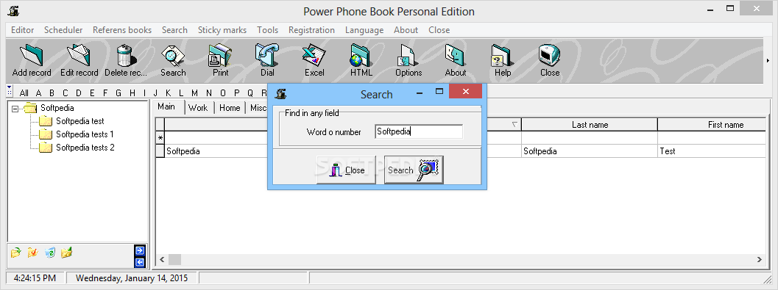
Task: Switch to the Work tab
Action: (199, 108)
